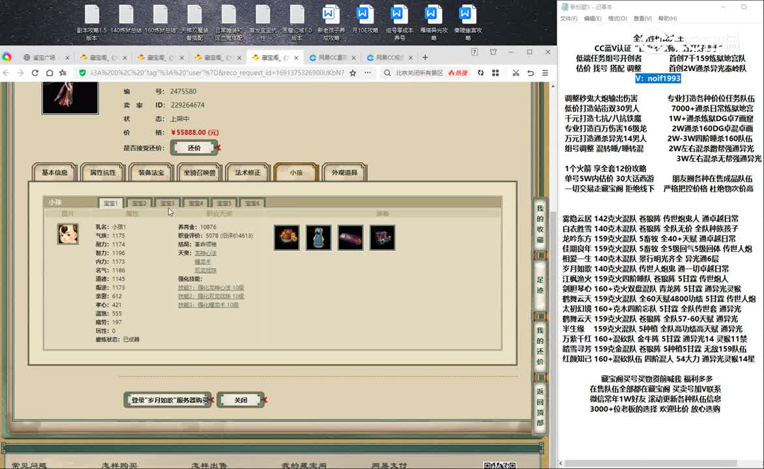764x469 pixels.
Task: Click 返回顶部 in the side panel
Action: (540, 406)
